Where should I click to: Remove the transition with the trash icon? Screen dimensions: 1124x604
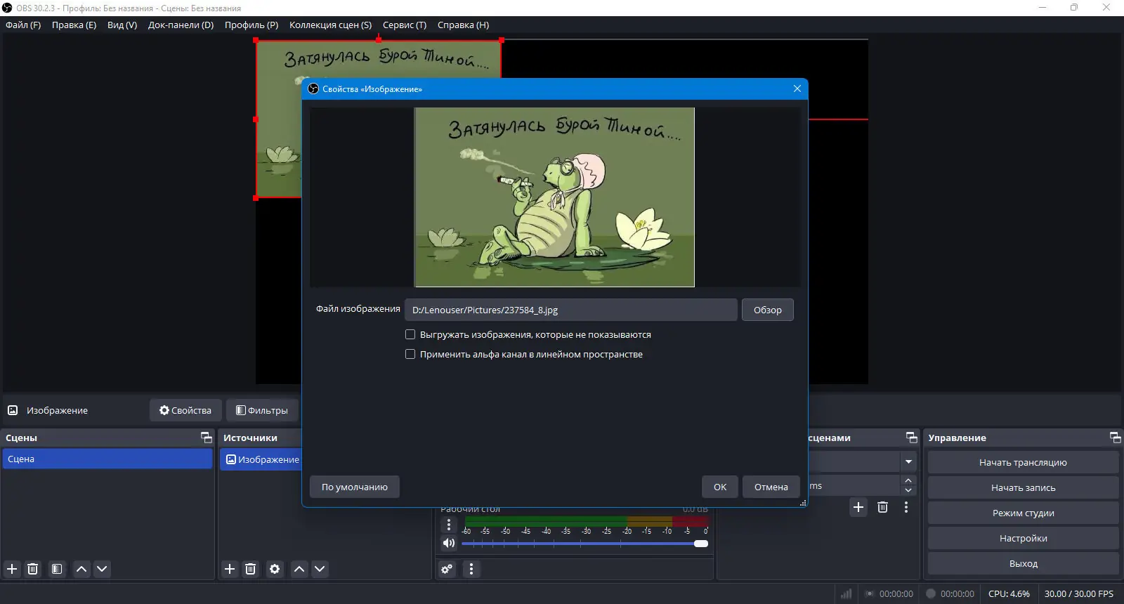(883, 507)
